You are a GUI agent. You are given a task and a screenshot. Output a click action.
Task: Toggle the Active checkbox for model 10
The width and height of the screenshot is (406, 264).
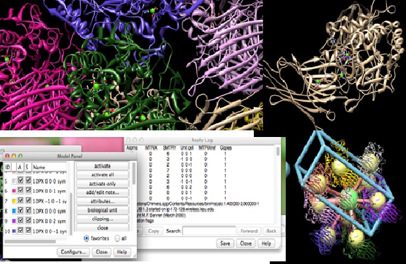pyautogui.click(x=21, y=230)
